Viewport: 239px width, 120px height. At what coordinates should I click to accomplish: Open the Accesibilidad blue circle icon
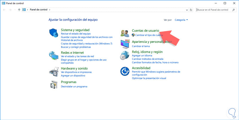point(125,71)
